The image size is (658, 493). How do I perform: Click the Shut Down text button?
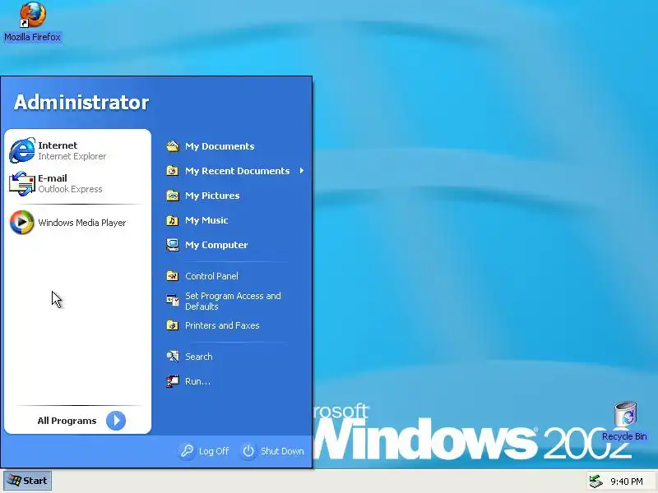(x=282, y=451)
